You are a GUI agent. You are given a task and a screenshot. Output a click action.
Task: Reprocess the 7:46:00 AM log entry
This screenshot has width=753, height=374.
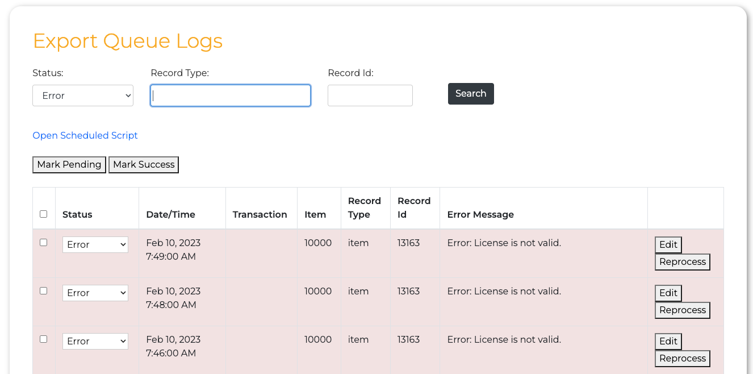pyautogui.click(x=682, y=359)
